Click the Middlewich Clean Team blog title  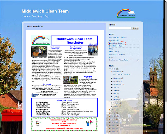pyautogui.click(x=45, y=11)
